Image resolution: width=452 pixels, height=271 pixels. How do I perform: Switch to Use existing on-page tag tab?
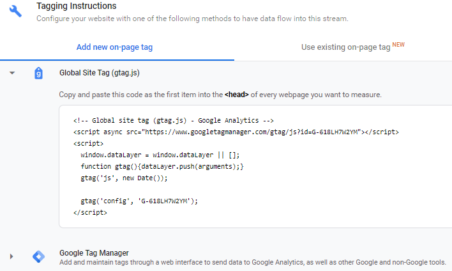click(345, 47)
